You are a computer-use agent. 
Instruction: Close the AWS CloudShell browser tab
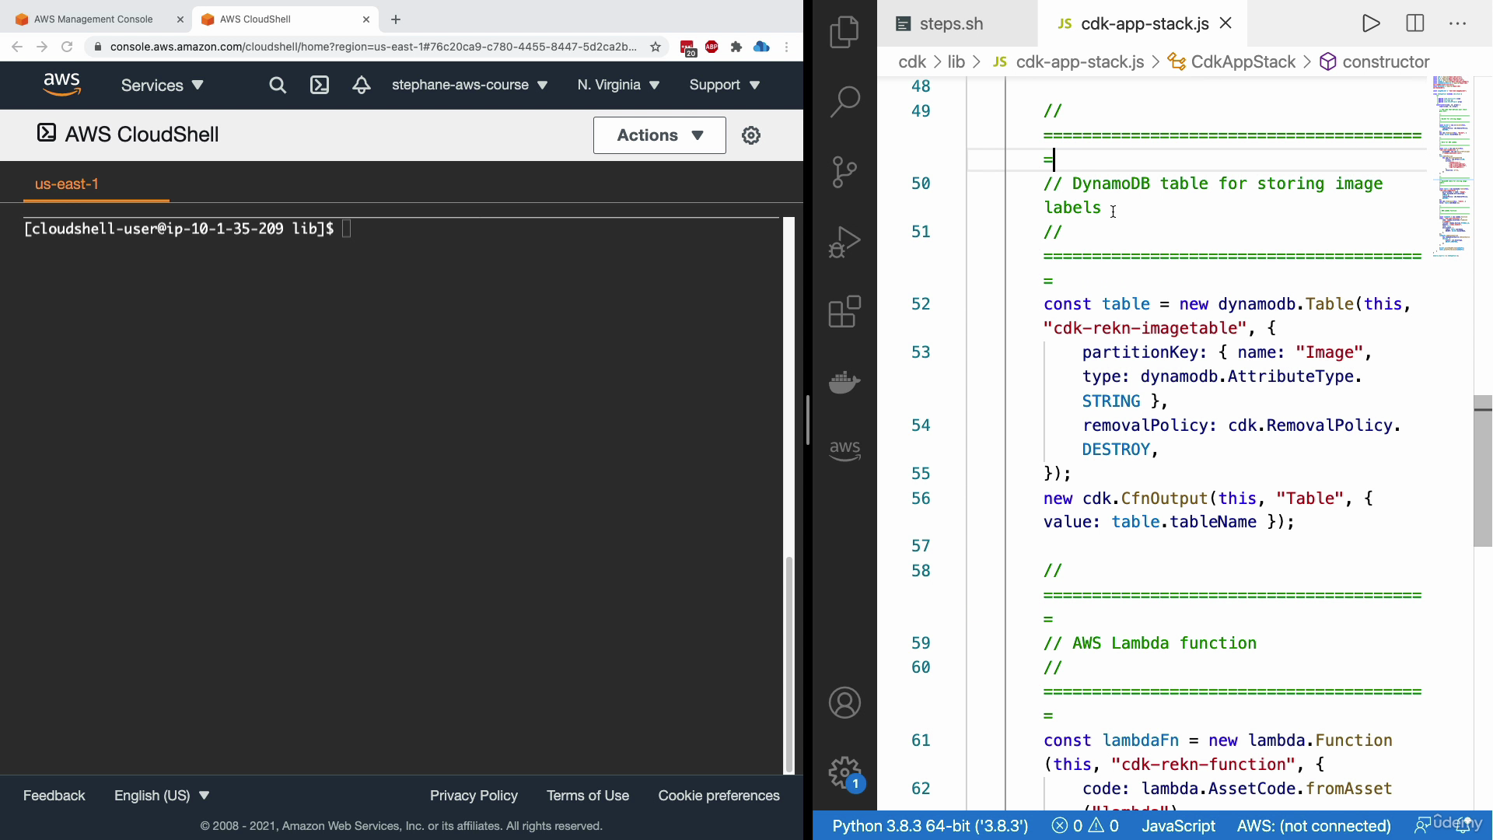(x=365, y=19)
